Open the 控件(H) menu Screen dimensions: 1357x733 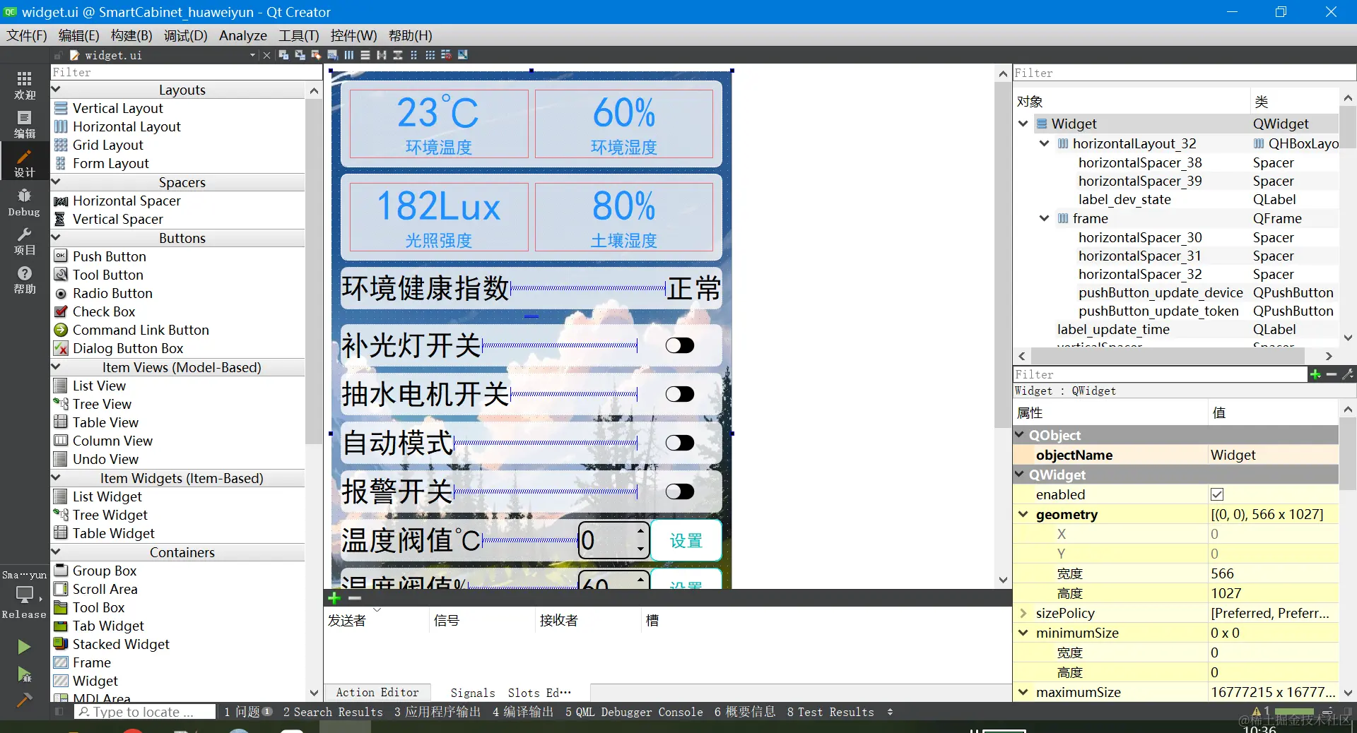(353, 35)
